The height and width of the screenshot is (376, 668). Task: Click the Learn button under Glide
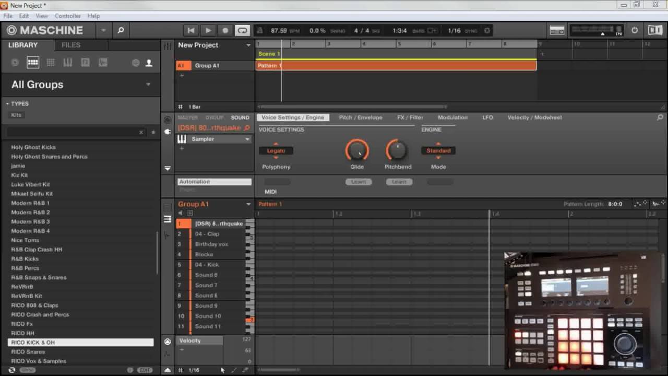click(358, 182)
